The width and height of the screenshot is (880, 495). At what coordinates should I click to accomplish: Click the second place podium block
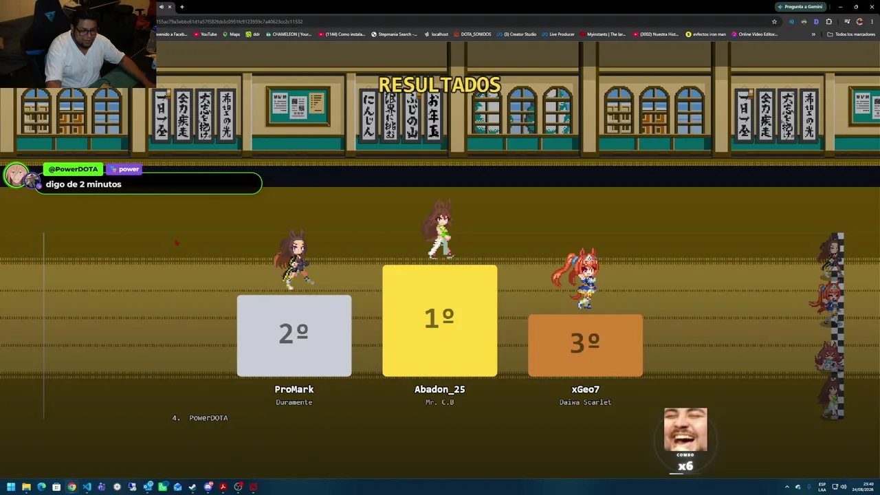(294, 335)
